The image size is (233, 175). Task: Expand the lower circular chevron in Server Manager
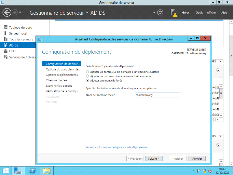tap(218, 145)
